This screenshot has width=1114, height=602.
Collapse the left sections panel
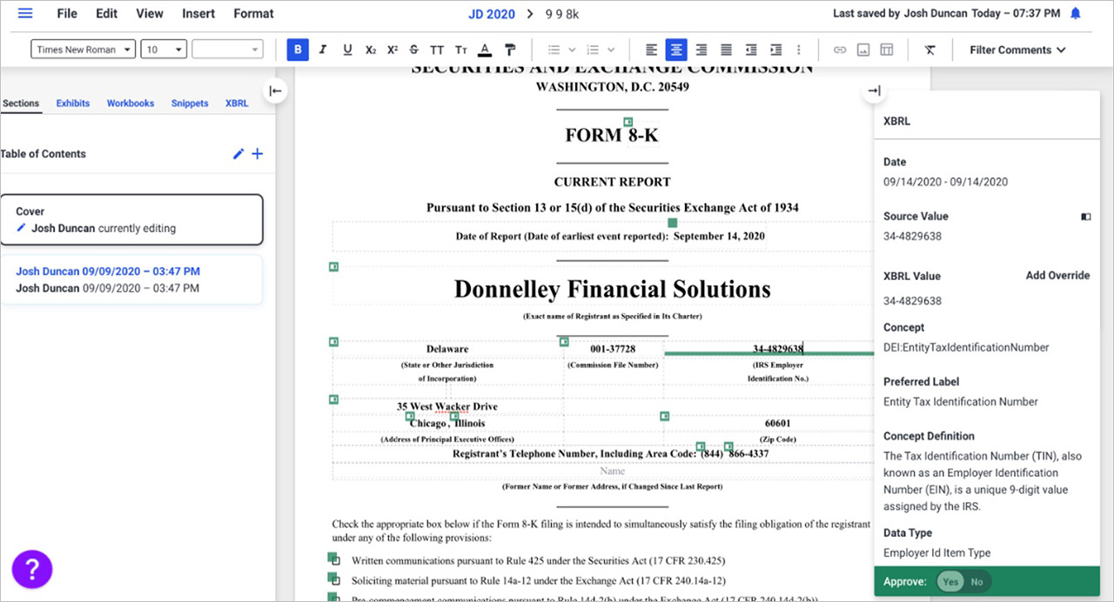pos(275,90)
